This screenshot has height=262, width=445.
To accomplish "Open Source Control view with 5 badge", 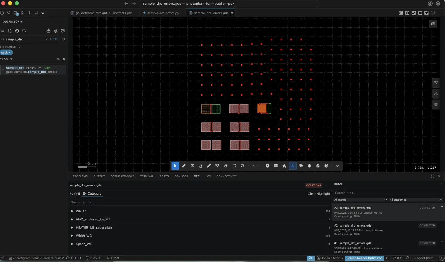I will pyautogui.click(x=16, y=13).
